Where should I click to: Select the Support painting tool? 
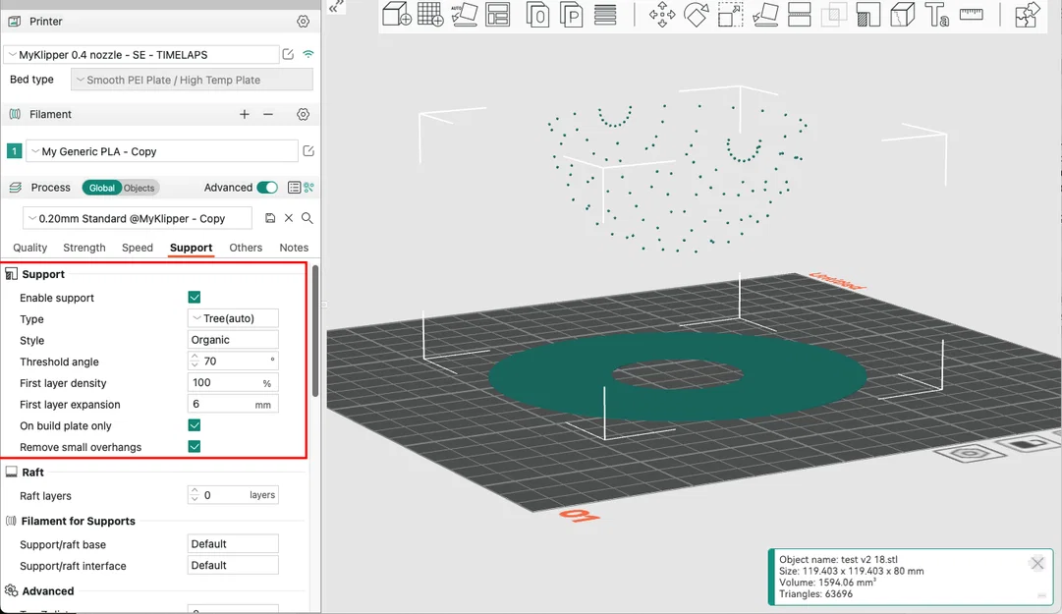867,14
